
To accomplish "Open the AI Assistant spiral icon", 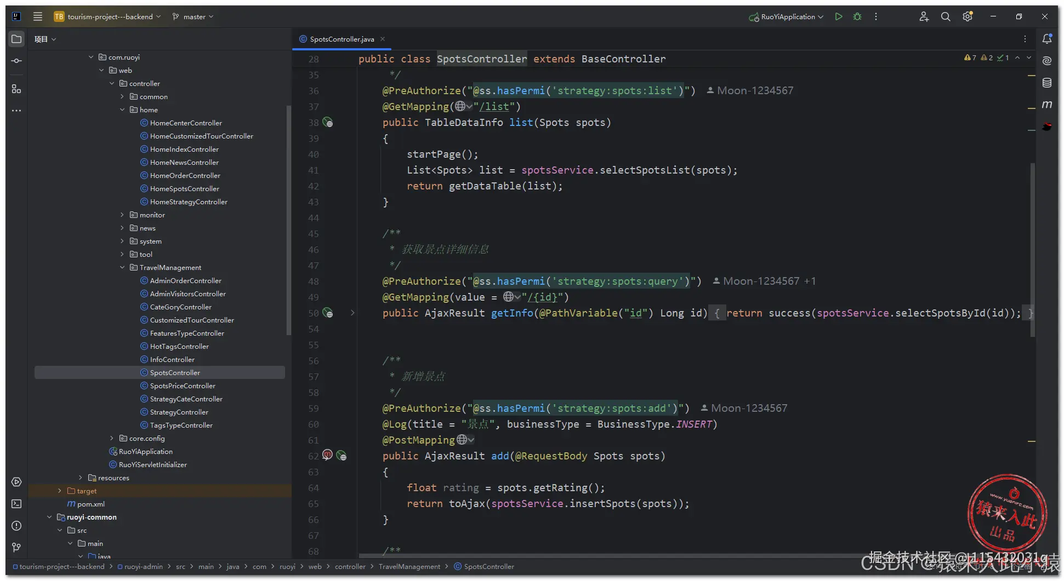I will tap(1047, 61).
